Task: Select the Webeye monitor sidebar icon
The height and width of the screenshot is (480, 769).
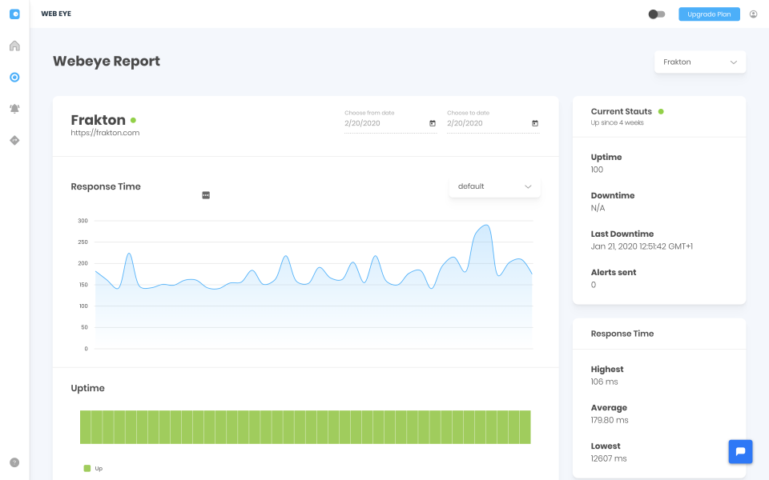Action: (x=14, y=78)
